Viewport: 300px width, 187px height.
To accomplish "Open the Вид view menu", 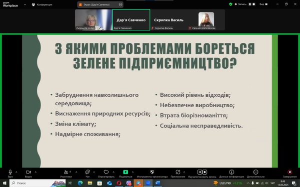I will [x=263, y=4].
